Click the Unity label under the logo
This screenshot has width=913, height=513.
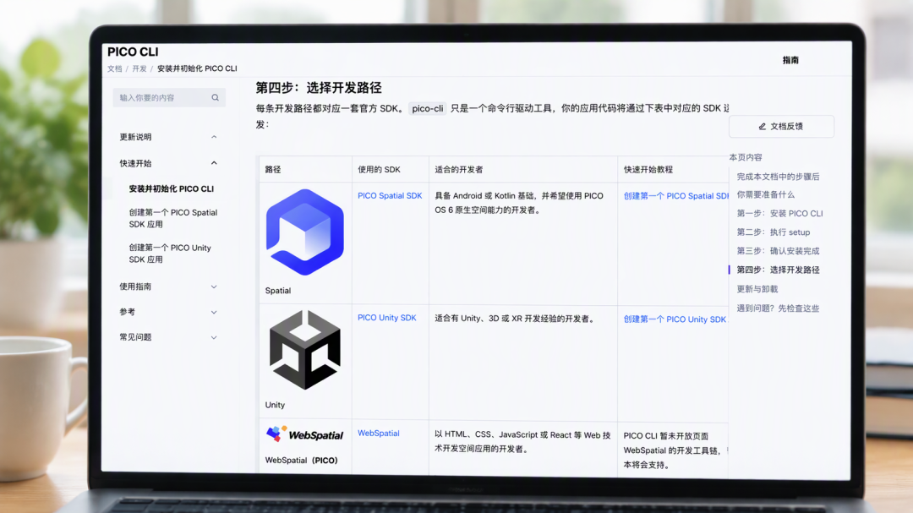tap(275, 405)
